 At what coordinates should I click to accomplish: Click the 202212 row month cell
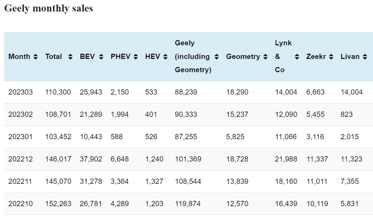click(21, 159)
